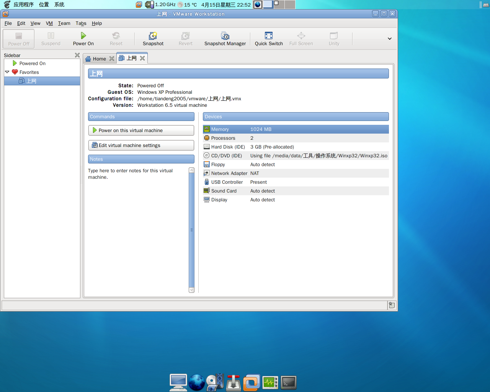Select the USB Controller device
490x392 pixels.
click(296, 182)
